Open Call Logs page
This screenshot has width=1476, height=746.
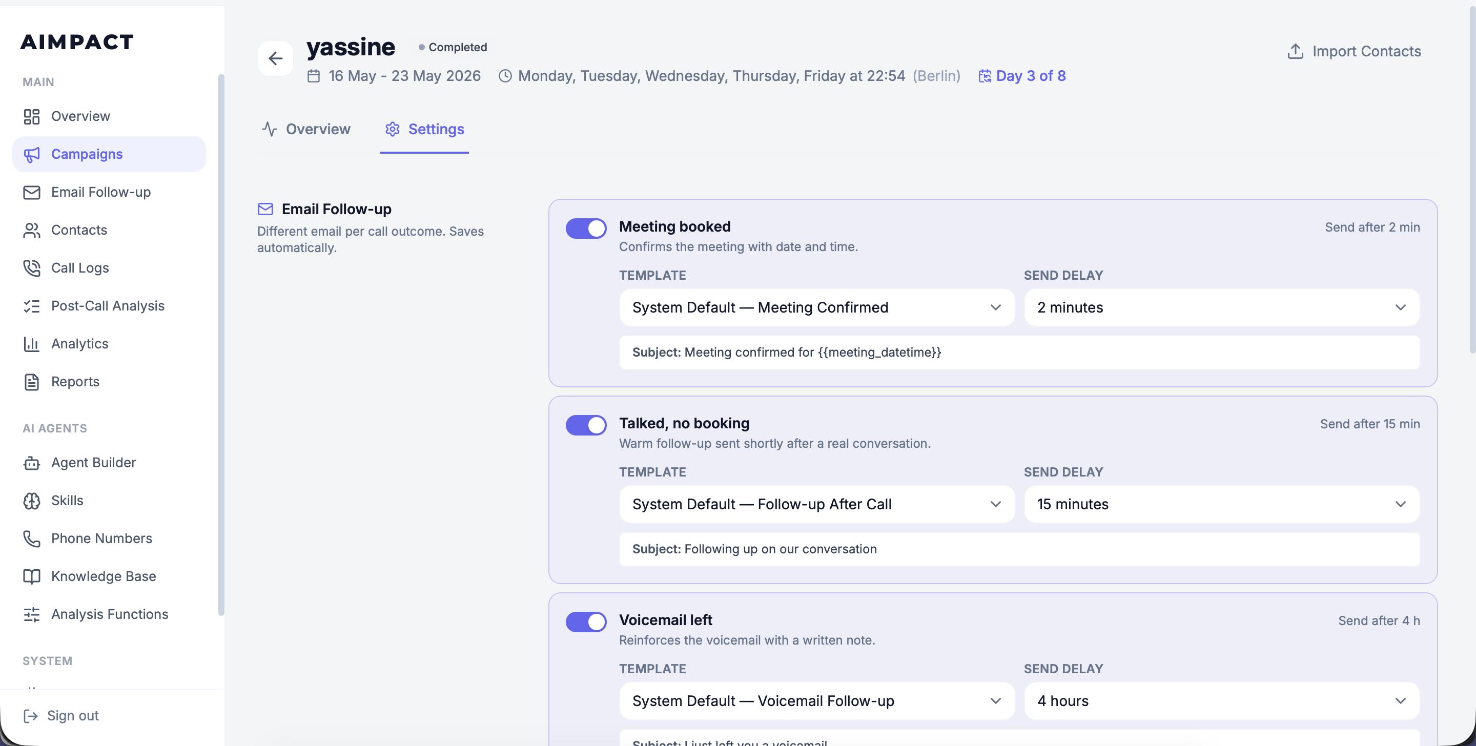109,267
